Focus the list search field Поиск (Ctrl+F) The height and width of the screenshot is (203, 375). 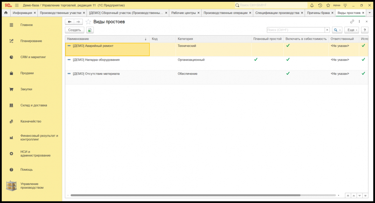[x=295, y=30]
